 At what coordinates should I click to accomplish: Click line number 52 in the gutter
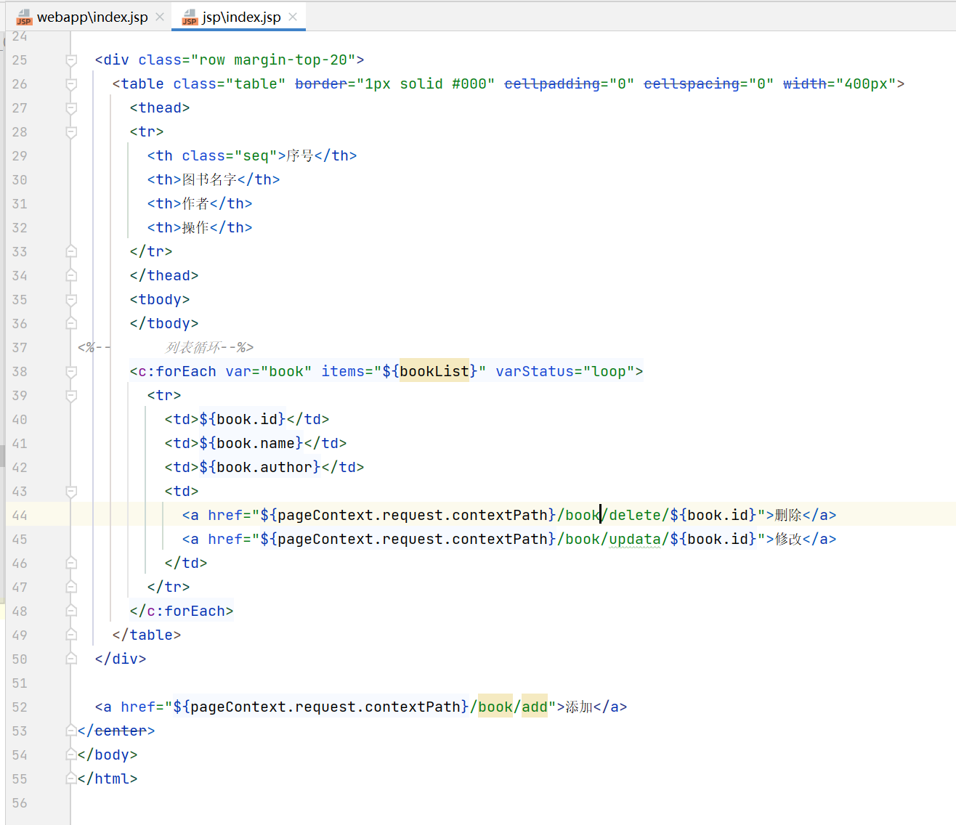tap(20, 707)
